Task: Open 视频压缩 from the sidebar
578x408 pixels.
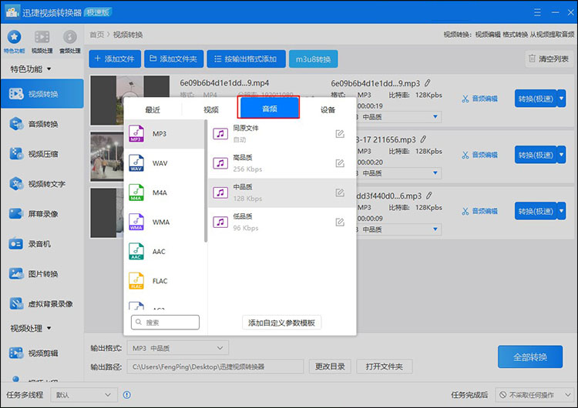Action: 42,154
